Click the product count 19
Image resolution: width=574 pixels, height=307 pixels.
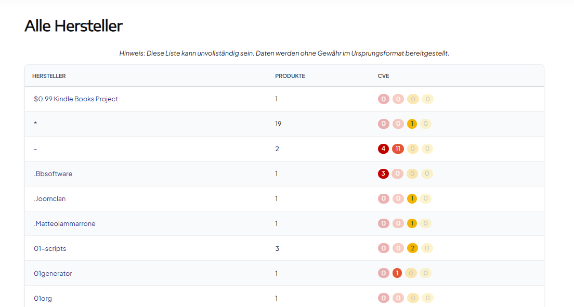point(278,124)
